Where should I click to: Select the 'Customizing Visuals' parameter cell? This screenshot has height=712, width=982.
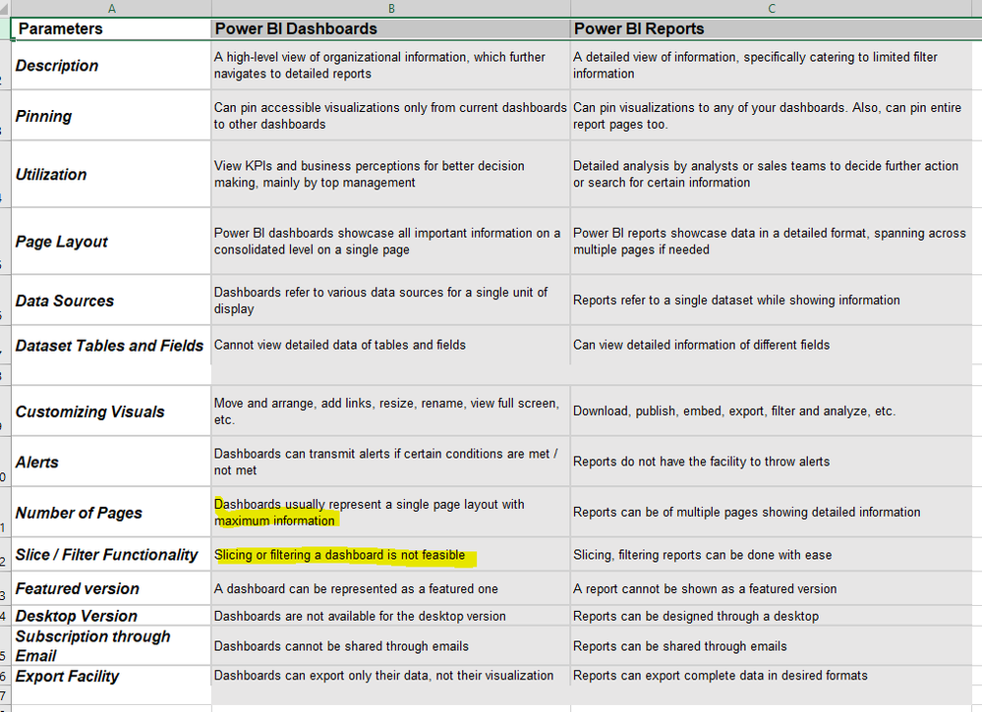111,411
